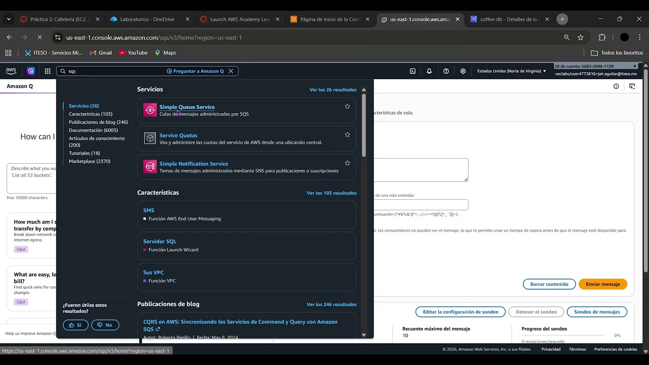The image size is (649, 365).
Task: Open the Chrome profile avatar
Action: click(624, 37)
